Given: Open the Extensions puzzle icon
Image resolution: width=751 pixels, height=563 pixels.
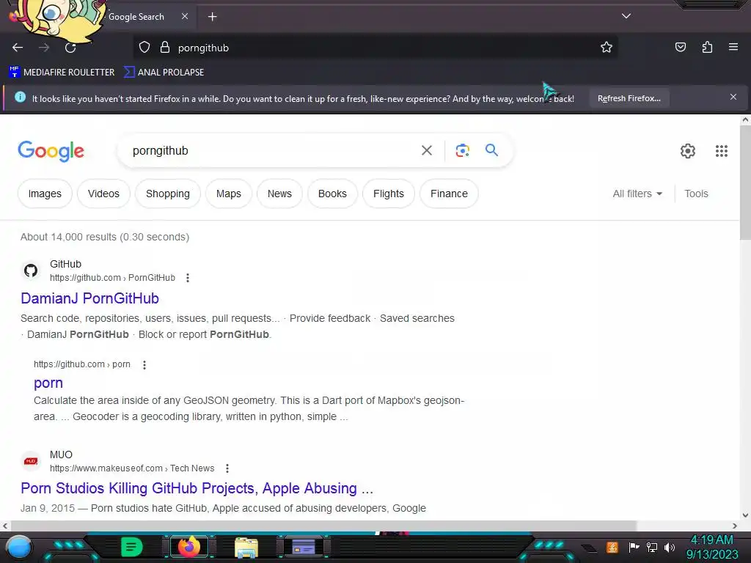Looking at the screenshot, I should click(707, 48).
